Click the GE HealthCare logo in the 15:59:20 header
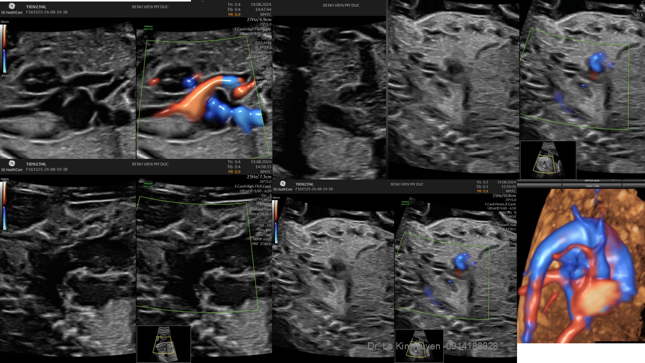Screen dimensions: 645x363 tap(283, 185)
